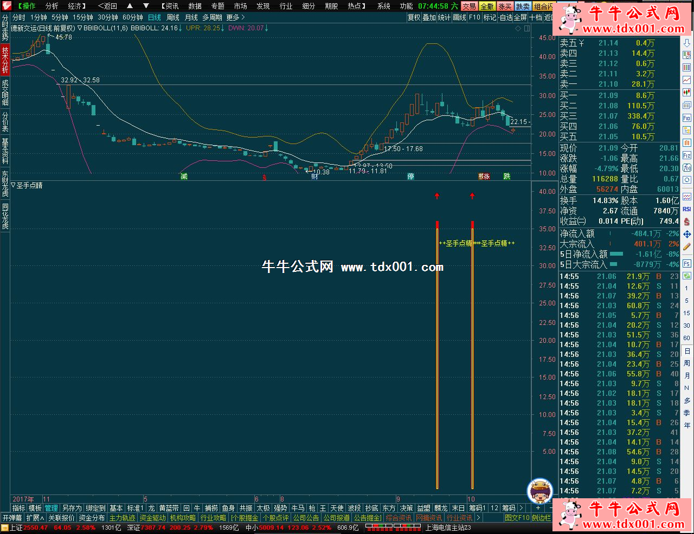The image size is (694, 534).
Task: Switch chart period to 30分钟
Action: tap(108, 17)
